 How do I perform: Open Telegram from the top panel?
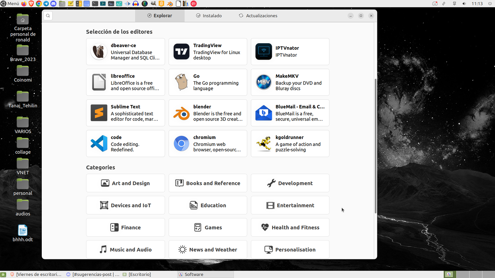tap(46, 3)
